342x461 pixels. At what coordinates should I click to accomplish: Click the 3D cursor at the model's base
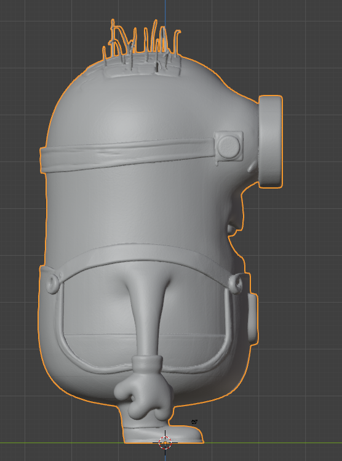[x=165, y=442]
